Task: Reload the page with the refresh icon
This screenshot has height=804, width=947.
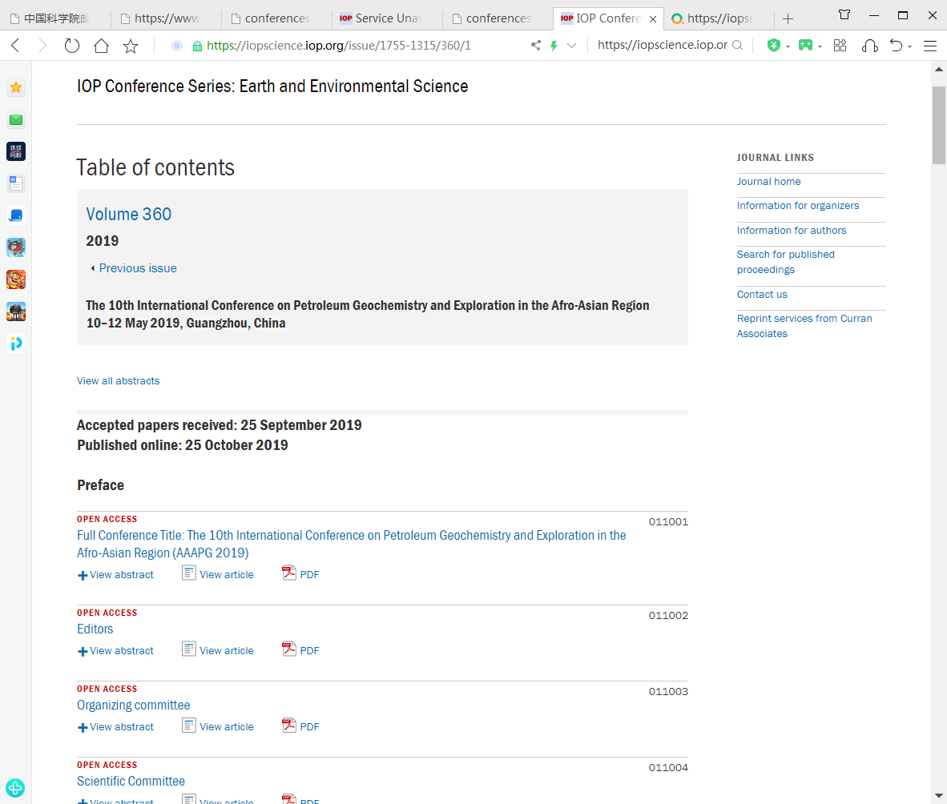Action: 72,46
